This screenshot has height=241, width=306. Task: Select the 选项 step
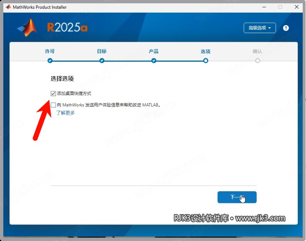[x=205, y=51]
